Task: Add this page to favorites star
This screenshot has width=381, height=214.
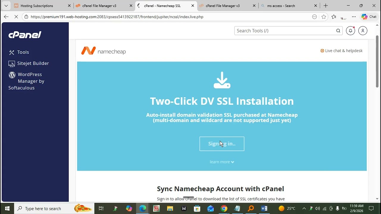Action: [324, 17]
